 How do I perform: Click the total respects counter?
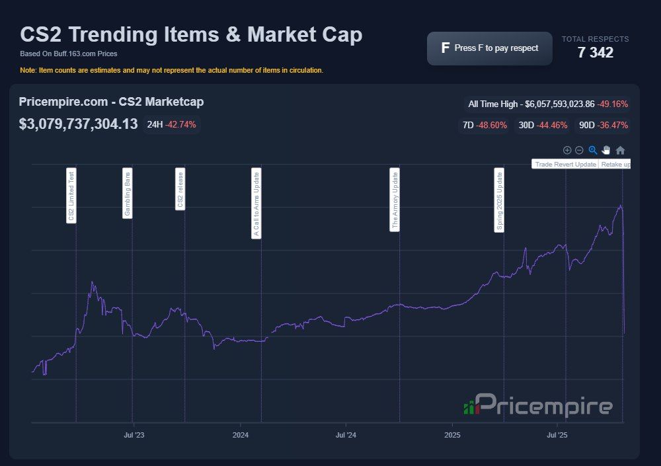pyautogui.click(x=595, y=53)
